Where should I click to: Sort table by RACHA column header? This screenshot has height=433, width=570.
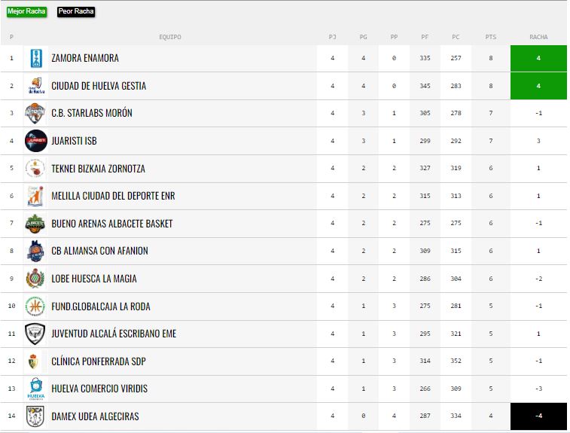(x=538, y=37)
